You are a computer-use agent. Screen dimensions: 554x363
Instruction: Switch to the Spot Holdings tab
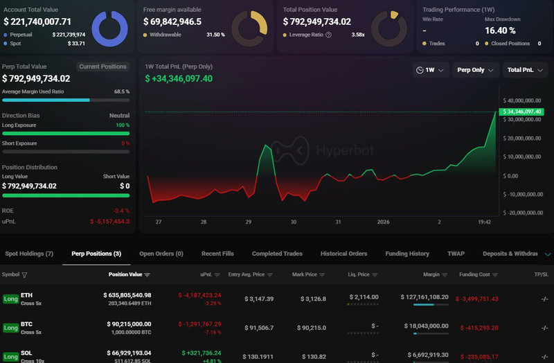pyautogui.click(x=29, y=254)
